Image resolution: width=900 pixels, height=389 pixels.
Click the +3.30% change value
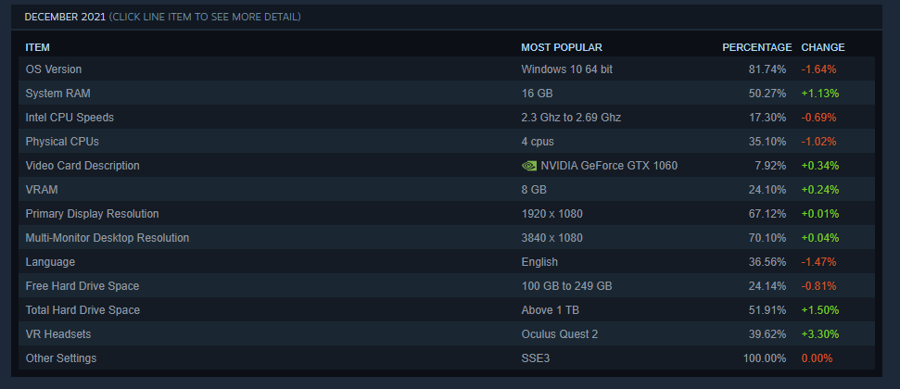pyautogui.click(x=817, y=334)
